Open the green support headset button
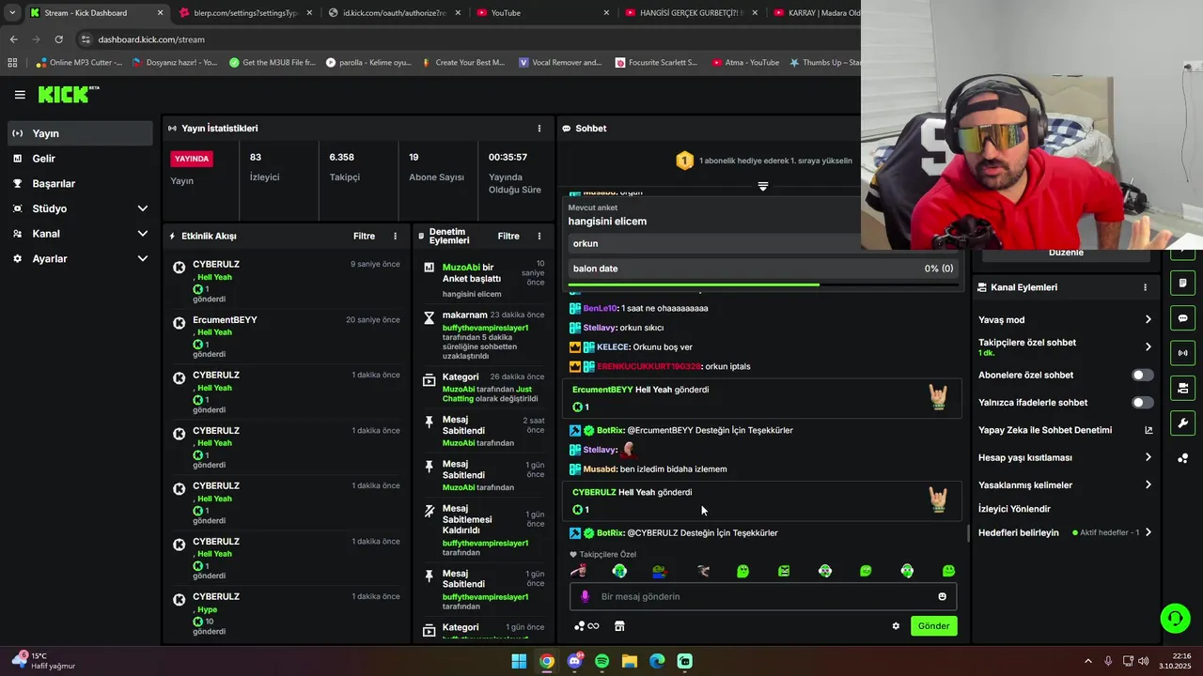This screenshot has height=676, width=1203. 1175,618
